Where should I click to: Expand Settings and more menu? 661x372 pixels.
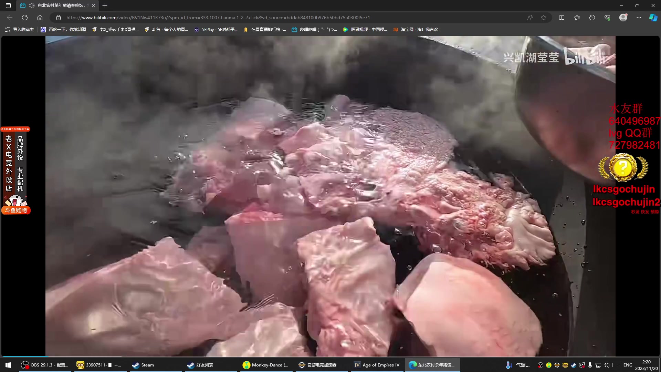pyautogui.click(x=639, y=18)
